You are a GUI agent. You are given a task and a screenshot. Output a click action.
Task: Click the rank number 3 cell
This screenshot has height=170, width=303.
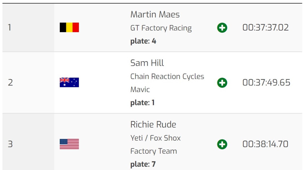(x=28, y=142)
